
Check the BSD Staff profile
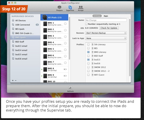point(88,56)
